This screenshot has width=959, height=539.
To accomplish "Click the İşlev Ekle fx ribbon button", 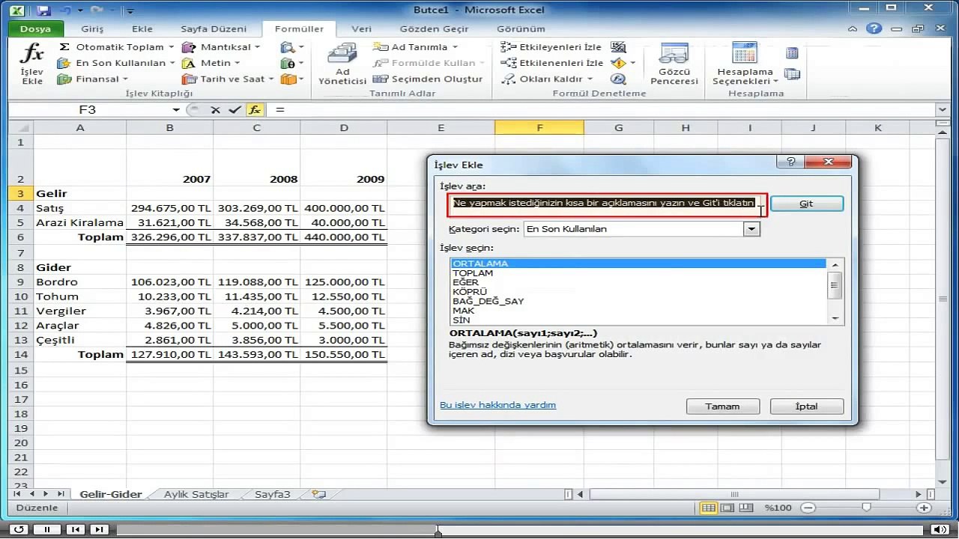I will 32,64.
